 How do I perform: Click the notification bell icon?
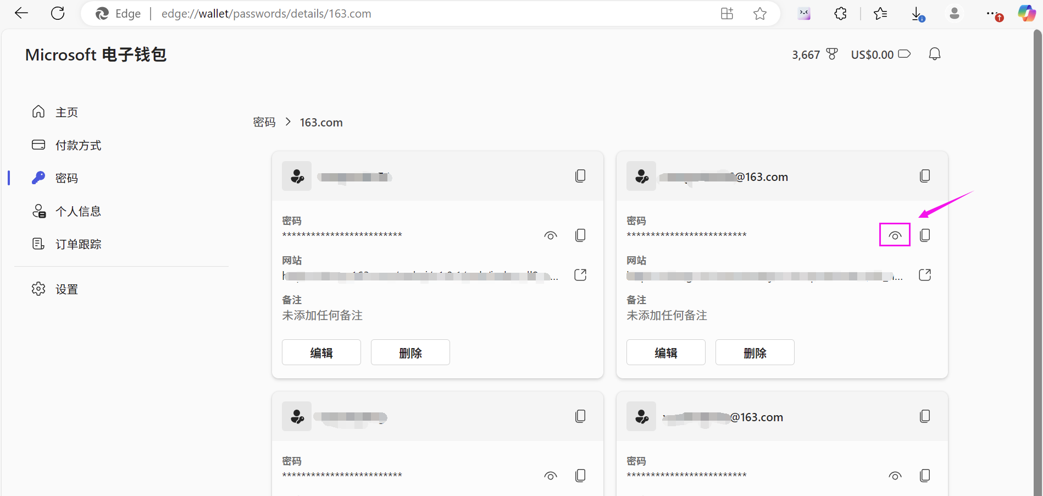point(934,54)
